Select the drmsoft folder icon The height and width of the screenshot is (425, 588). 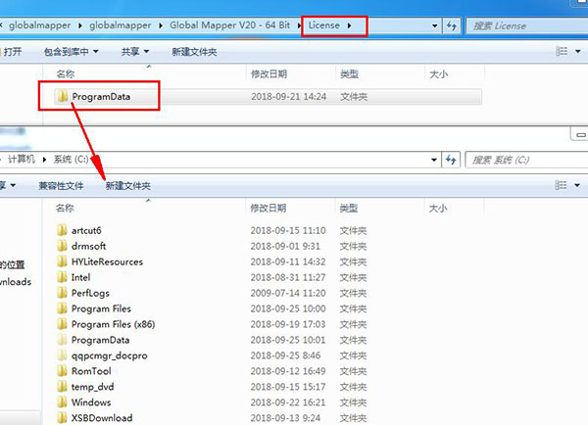point(63,246)
